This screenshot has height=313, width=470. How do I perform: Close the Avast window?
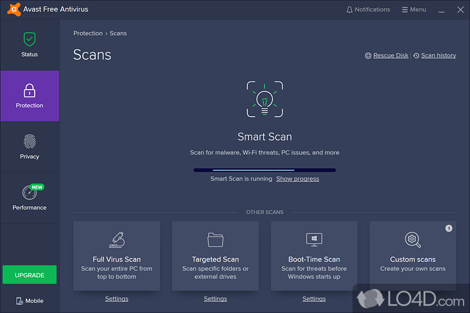pos(461,10)
